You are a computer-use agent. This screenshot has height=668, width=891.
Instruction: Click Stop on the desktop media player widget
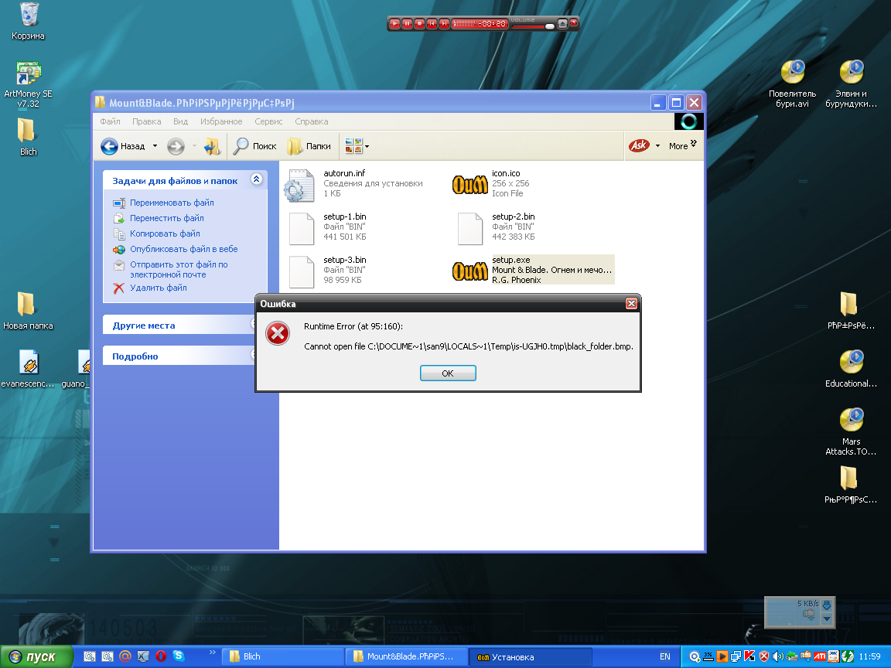pos(419,24)
